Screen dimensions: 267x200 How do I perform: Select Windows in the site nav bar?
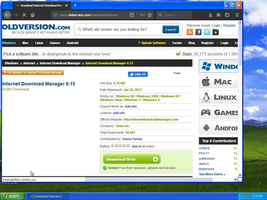click(9, 43)
